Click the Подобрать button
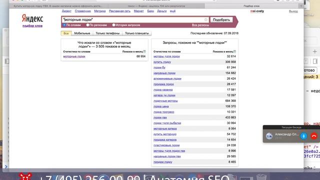 221,20
